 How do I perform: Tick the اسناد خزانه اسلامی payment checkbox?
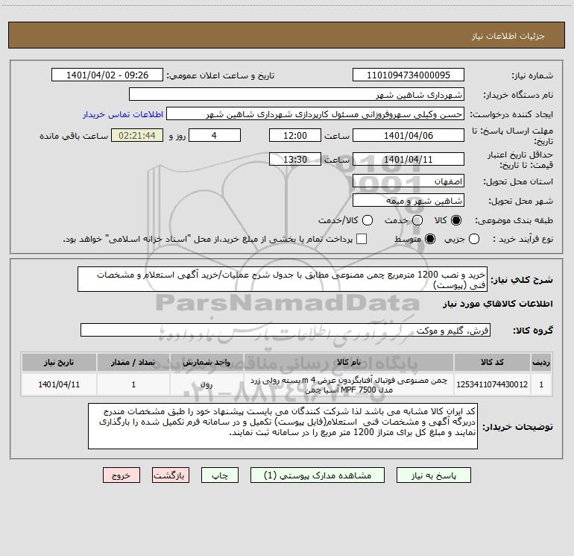(362, 239)
